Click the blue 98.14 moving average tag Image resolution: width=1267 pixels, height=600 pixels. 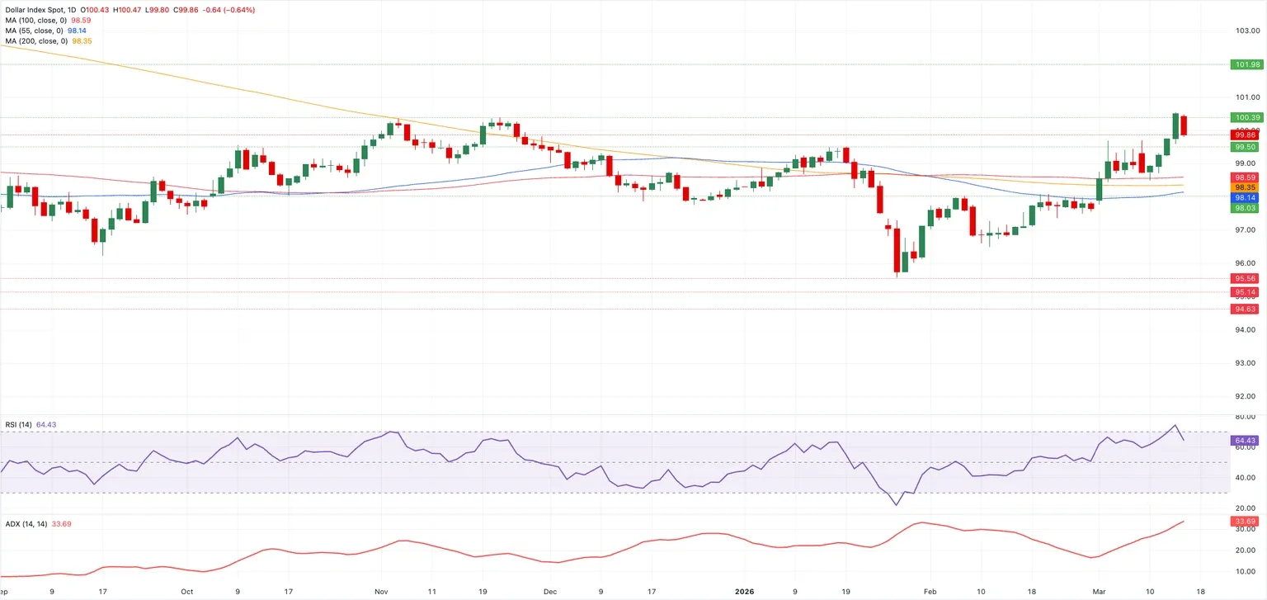(x=1246, y=198)
